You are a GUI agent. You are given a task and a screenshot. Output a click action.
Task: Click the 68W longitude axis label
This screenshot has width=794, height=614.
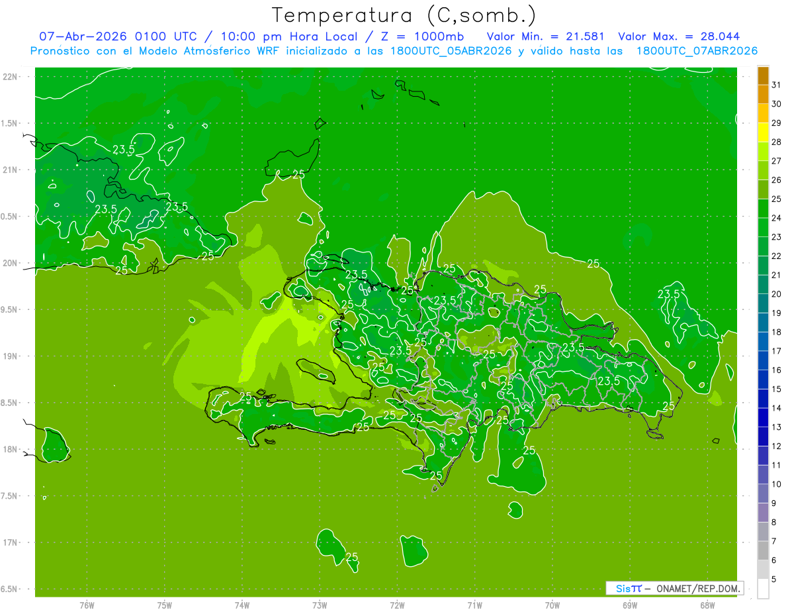pos(707,605)
